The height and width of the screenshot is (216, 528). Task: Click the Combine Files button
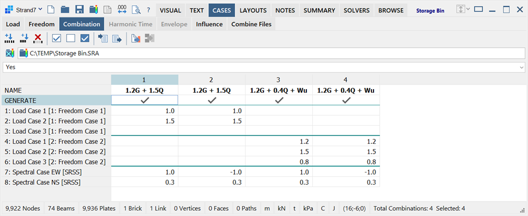251,24
